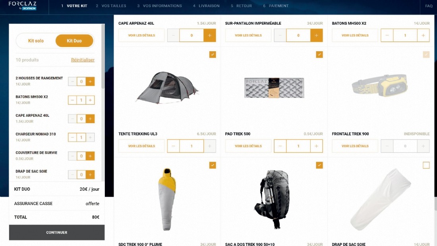Open Vos Tailles step tab
Screen dimensions: 437x246
pyautogui.click(x=111, y=6)
